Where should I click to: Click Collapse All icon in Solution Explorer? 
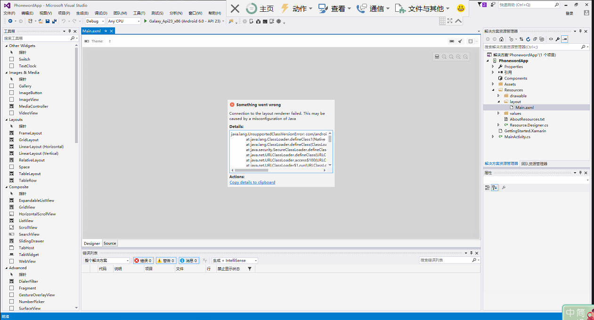point(535,39)
